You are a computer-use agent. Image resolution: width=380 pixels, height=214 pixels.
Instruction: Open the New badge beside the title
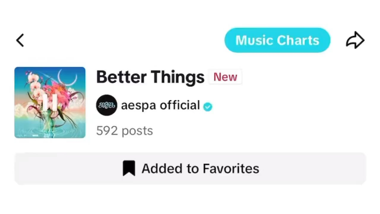click(x=225, y=77)
